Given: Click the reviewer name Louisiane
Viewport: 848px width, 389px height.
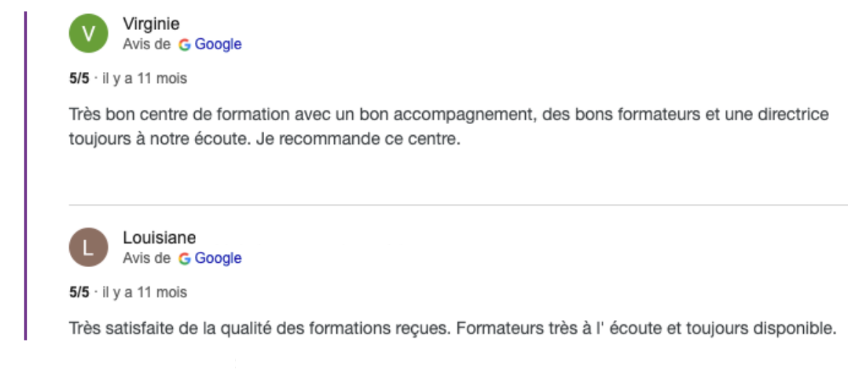Looking at the screenshot, I should click(x=159, y=237).
